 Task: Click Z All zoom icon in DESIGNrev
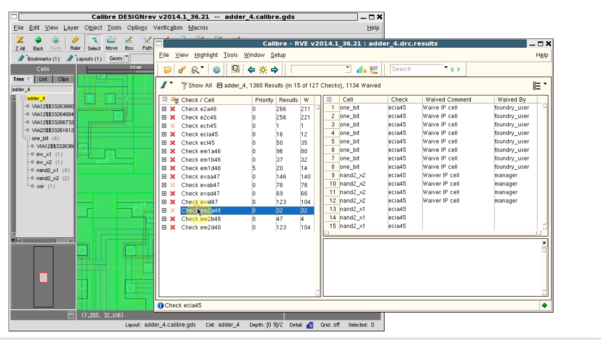pos(20,43)
